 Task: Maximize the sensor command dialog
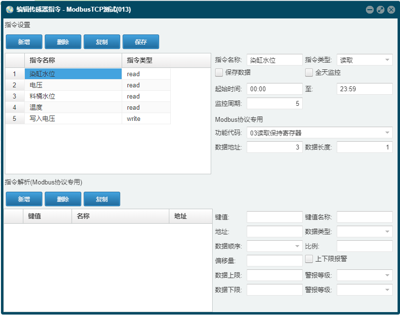point(381,10)
